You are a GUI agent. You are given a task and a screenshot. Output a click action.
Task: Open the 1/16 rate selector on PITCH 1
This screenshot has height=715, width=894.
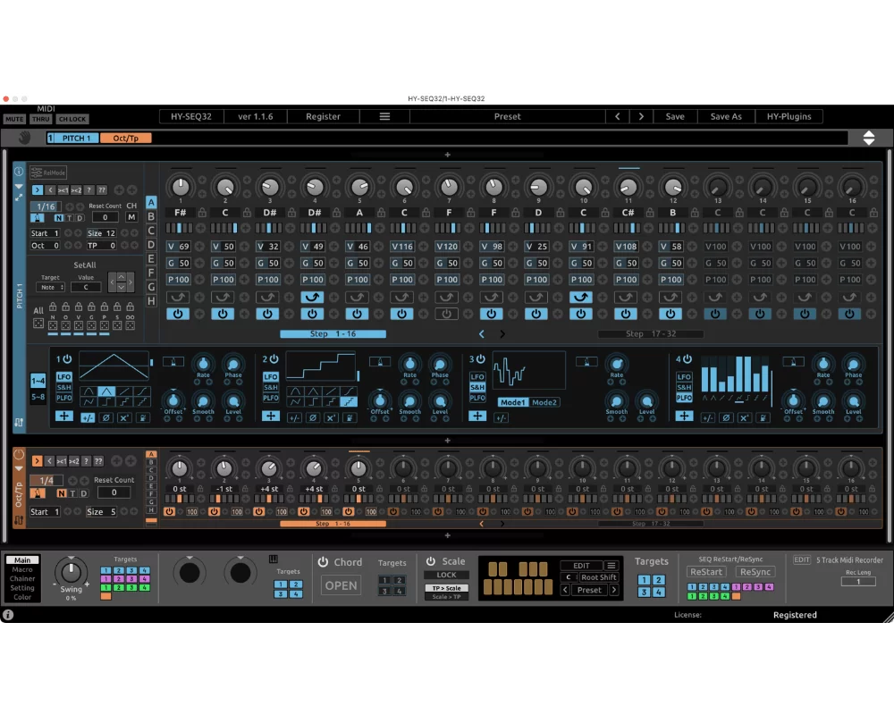point(46,206)
